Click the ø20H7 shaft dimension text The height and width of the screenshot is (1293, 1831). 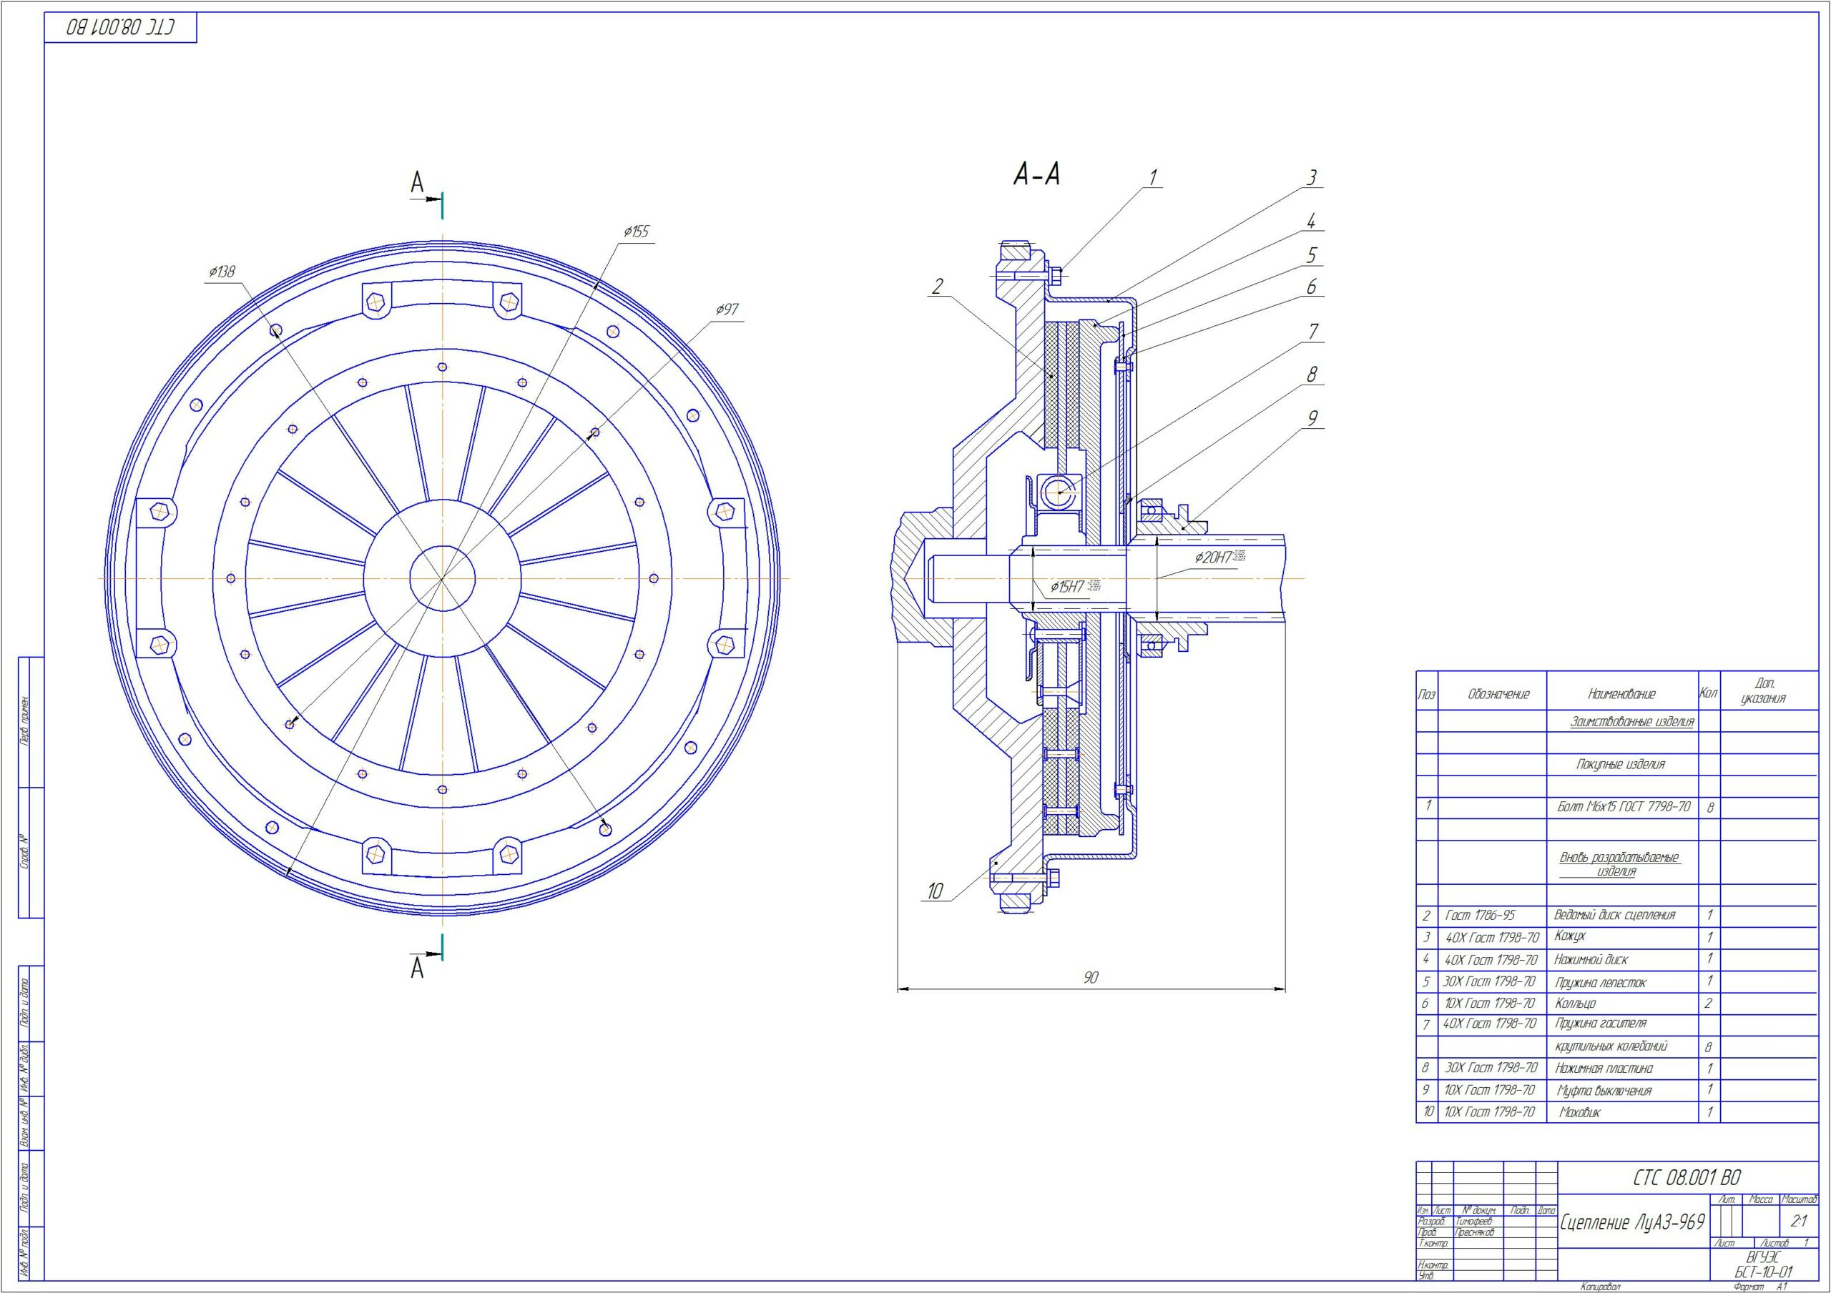[x=1219, y=558]
